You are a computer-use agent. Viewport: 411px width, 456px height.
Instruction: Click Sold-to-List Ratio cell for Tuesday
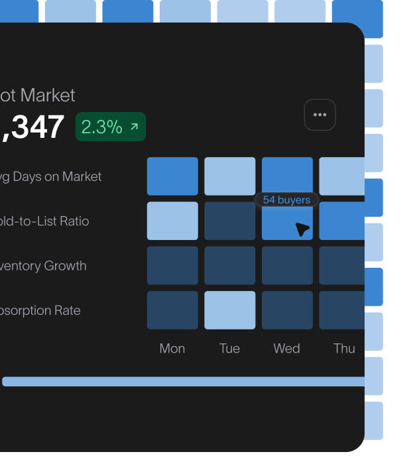(229, 221)
